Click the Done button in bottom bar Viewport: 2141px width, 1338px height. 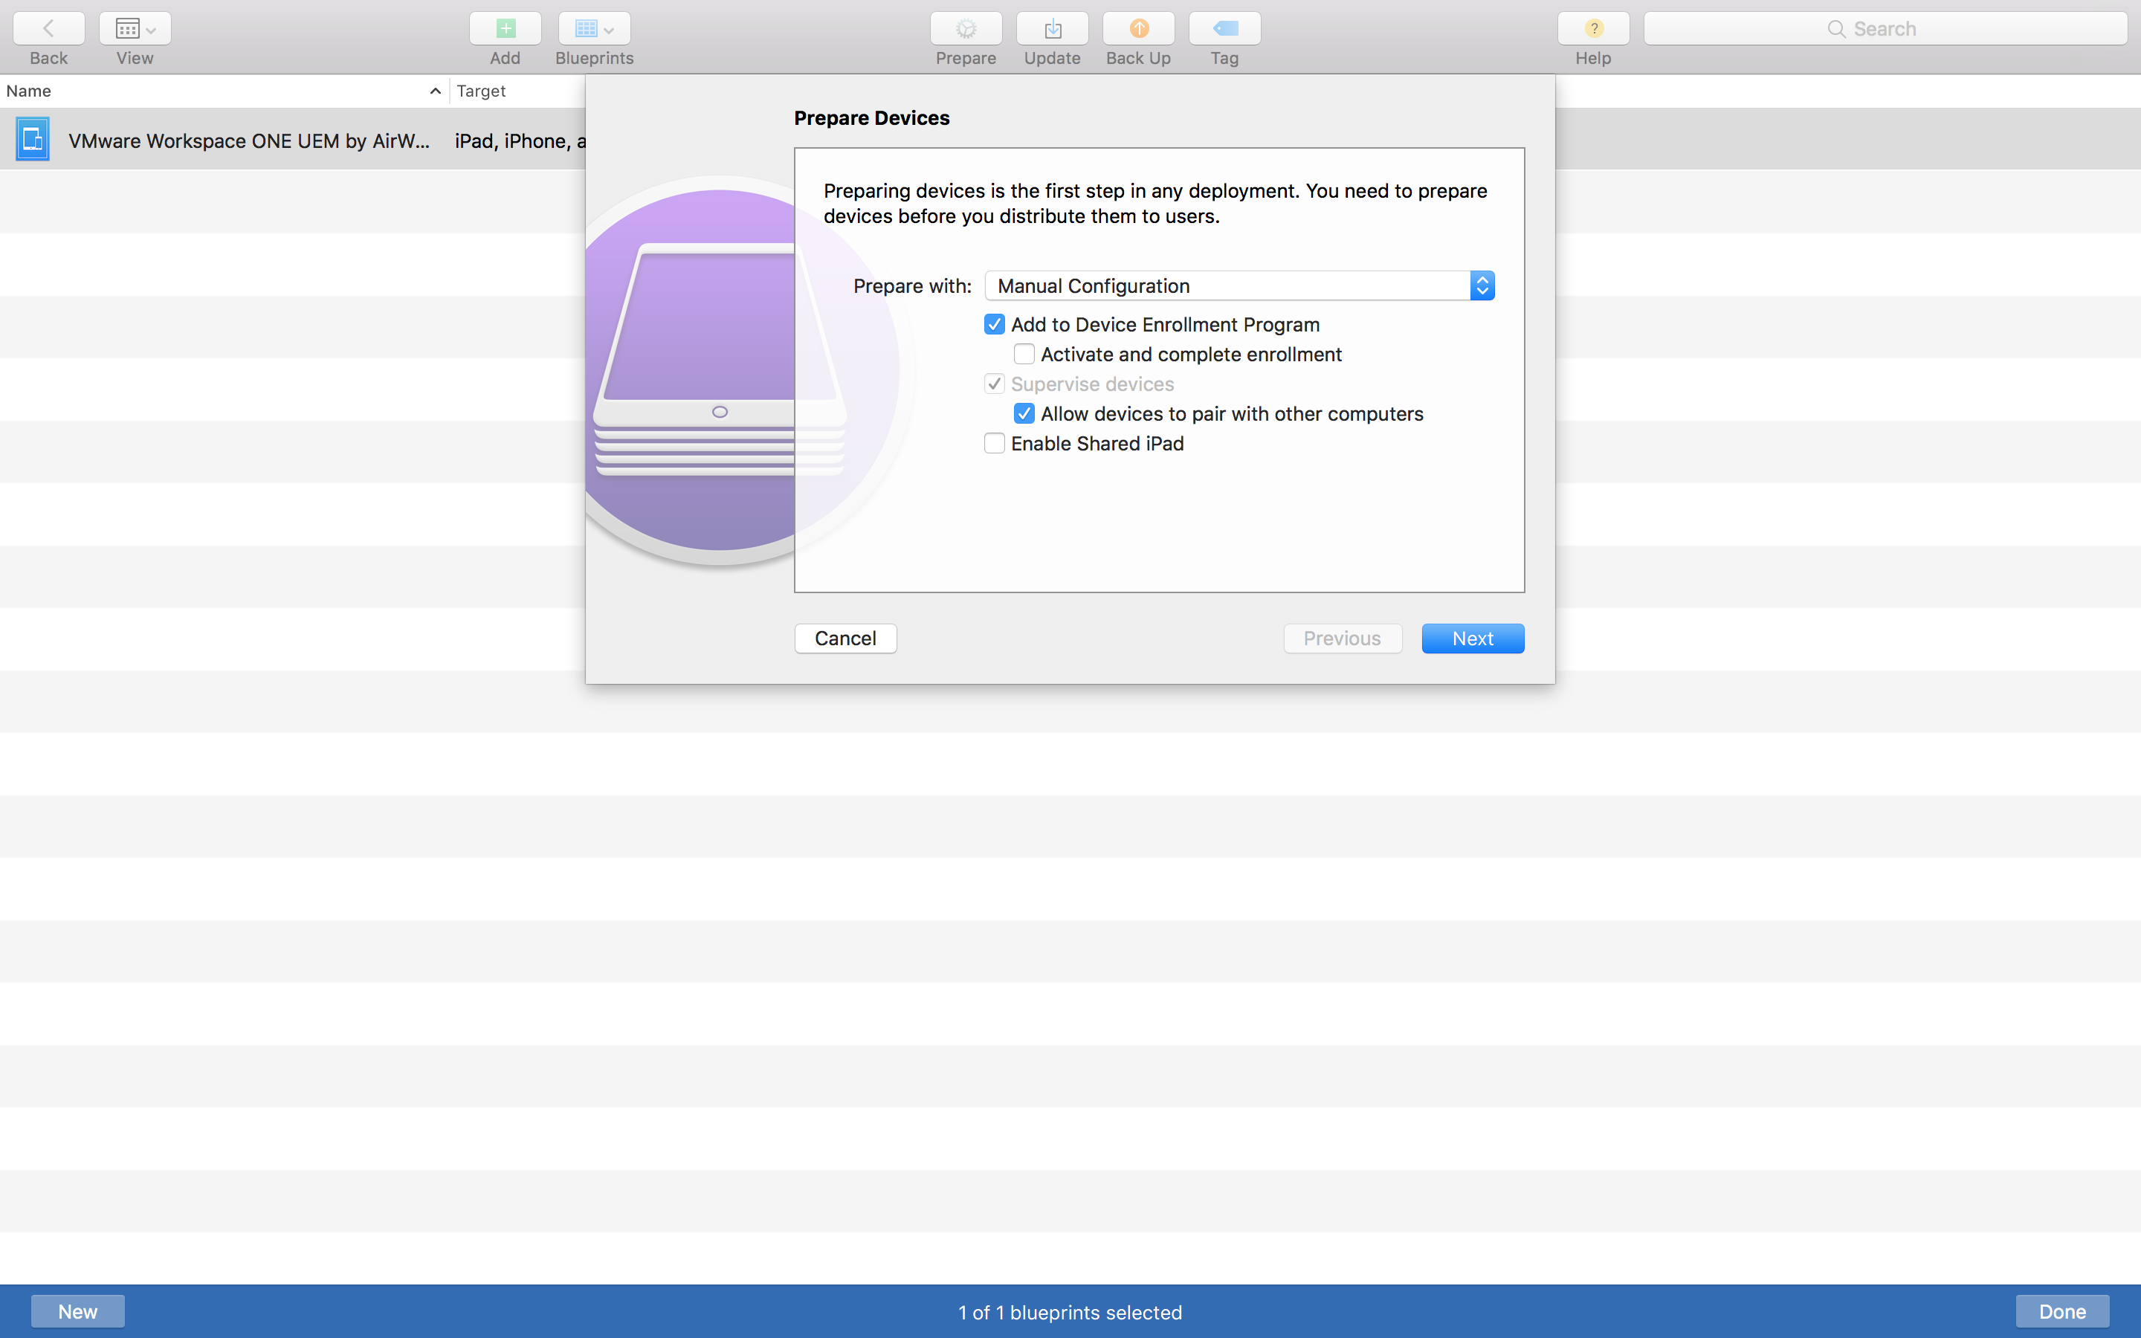pos(2061,1311)
